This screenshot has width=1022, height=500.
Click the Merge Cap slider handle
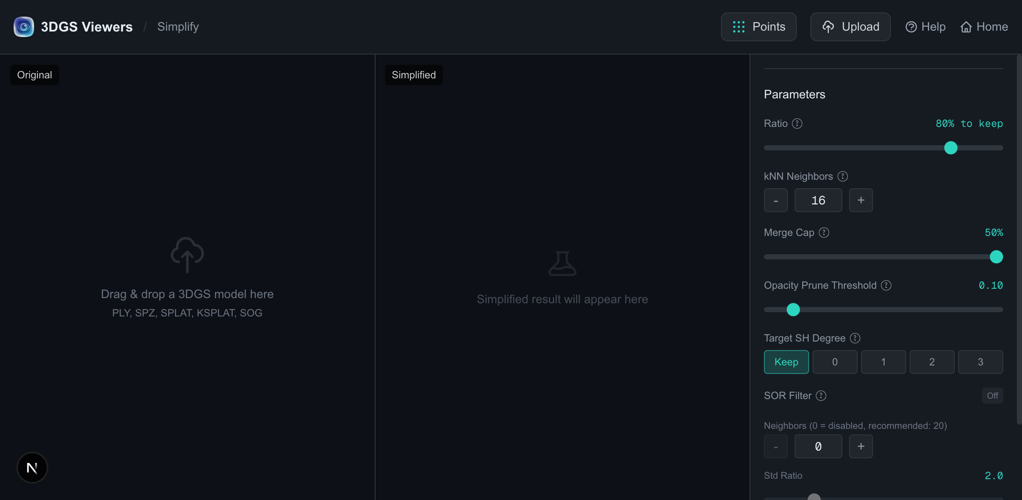(x=996, y=257)
